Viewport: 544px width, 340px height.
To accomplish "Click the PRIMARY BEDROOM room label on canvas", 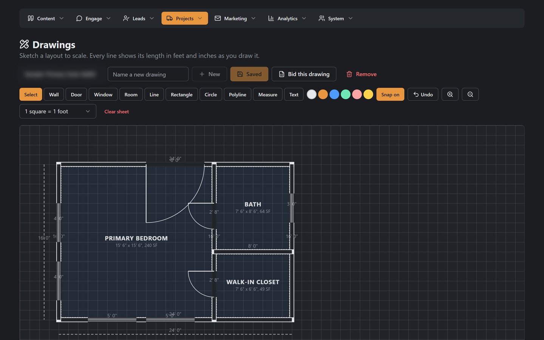I will click(136, 238).
